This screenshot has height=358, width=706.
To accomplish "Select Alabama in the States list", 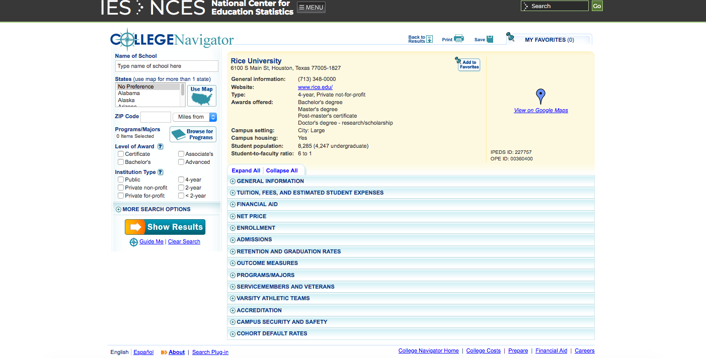I will tap(148, 93).
